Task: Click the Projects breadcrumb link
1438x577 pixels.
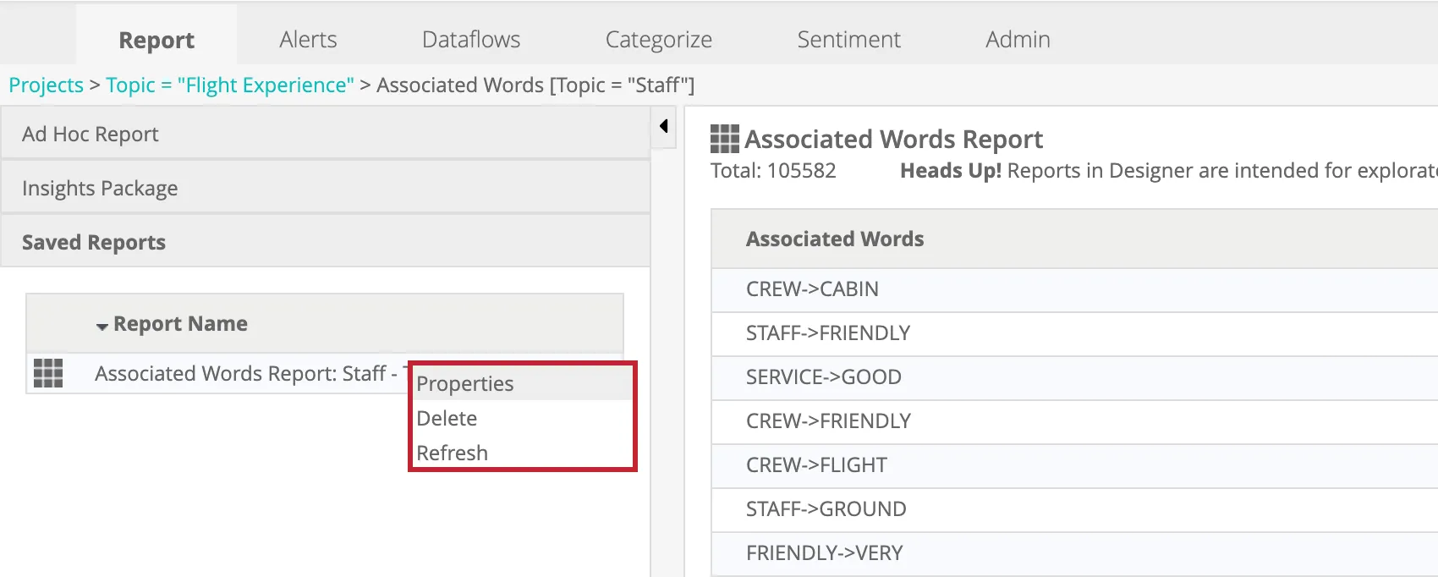Action: tap(46, 85)
